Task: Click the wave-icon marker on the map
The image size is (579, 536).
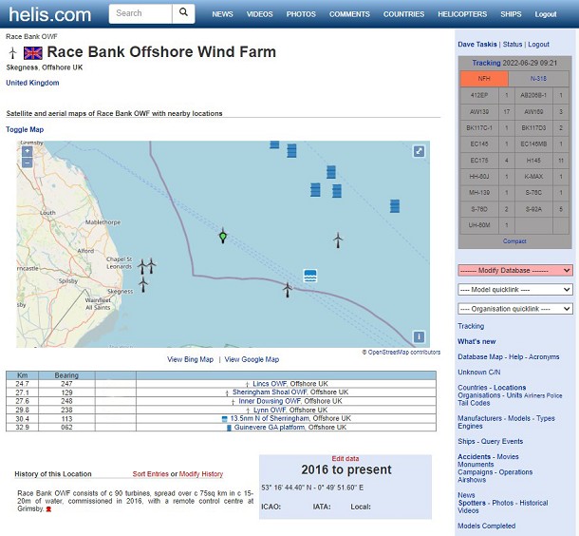Action: pos(310,276)
